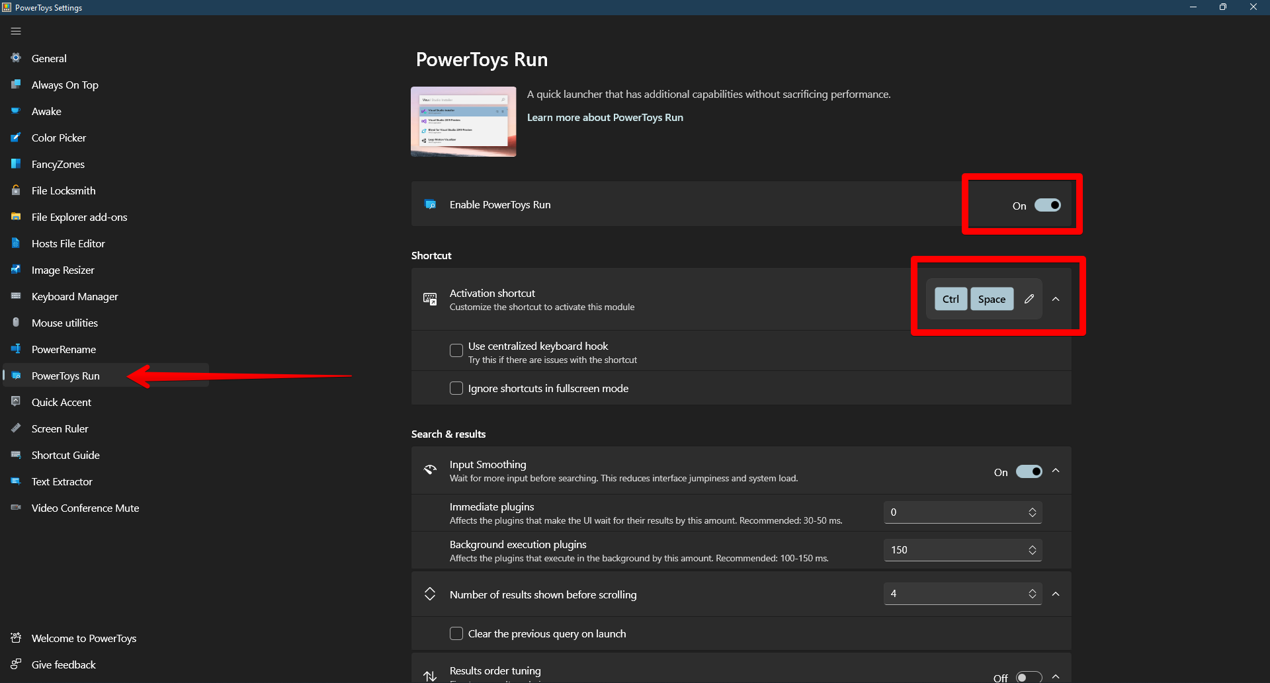
Task: Click the Screen Ruler icon
Action: click(x=15, y=428)
